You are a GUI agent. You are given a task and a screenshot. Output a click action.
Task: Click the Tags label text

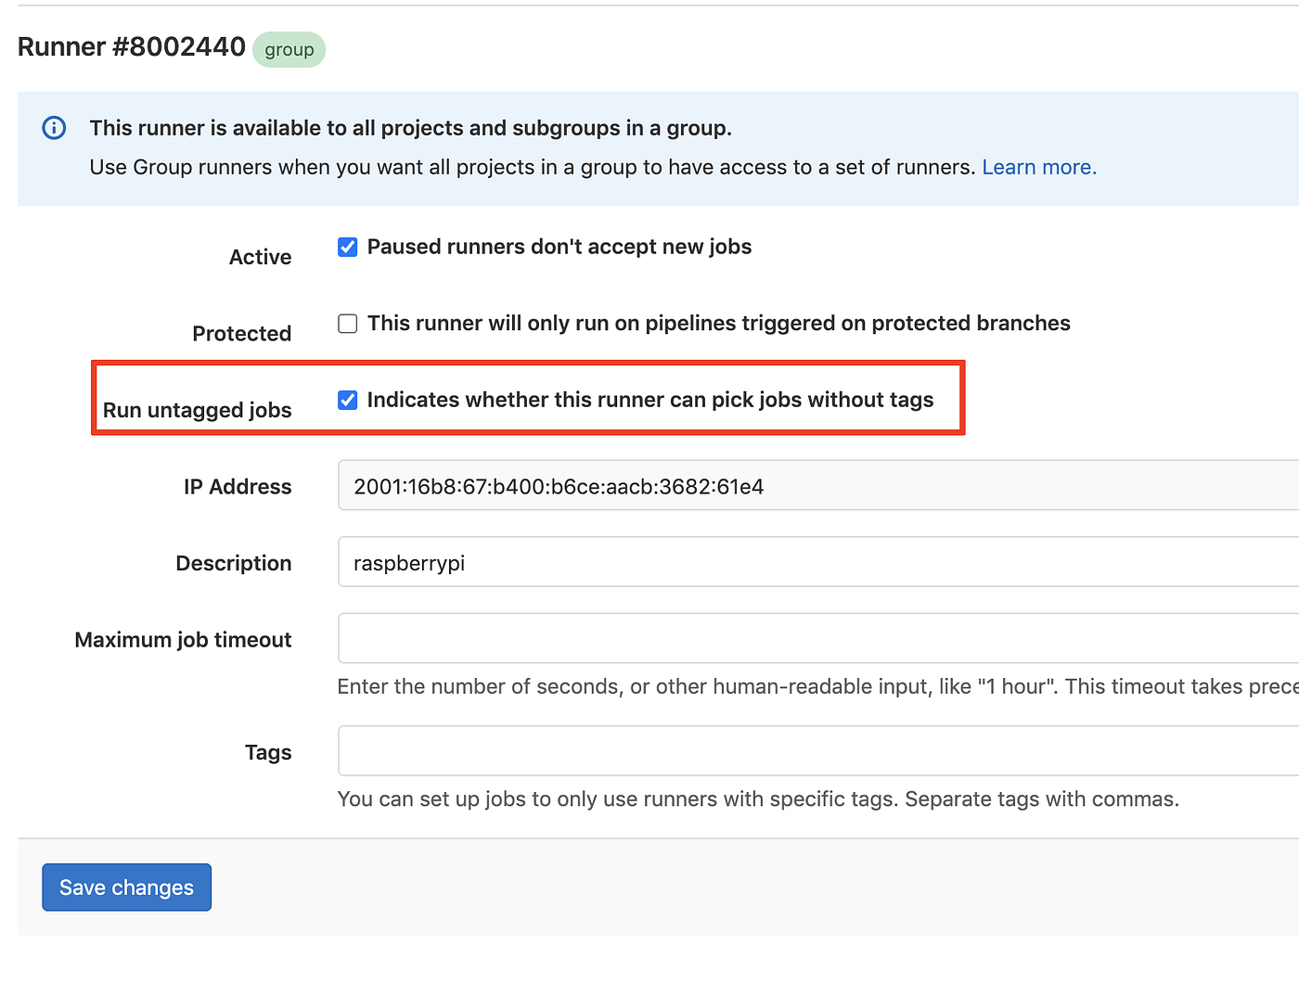click(268, 751)
